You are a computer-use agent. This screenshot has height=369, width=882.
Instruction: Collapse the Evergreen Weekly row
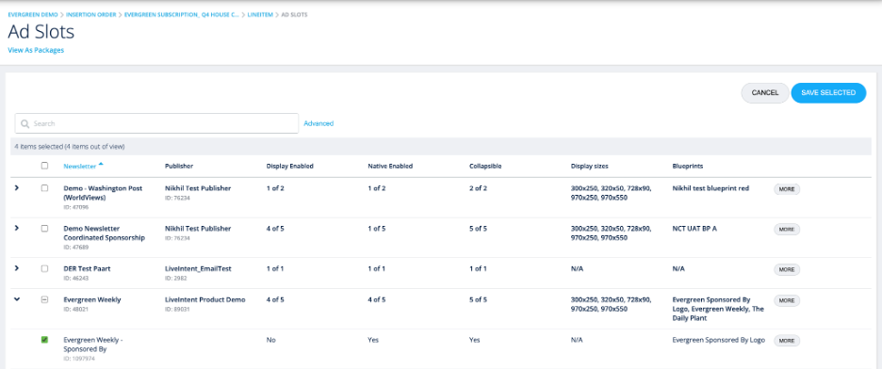coord(17,299)
